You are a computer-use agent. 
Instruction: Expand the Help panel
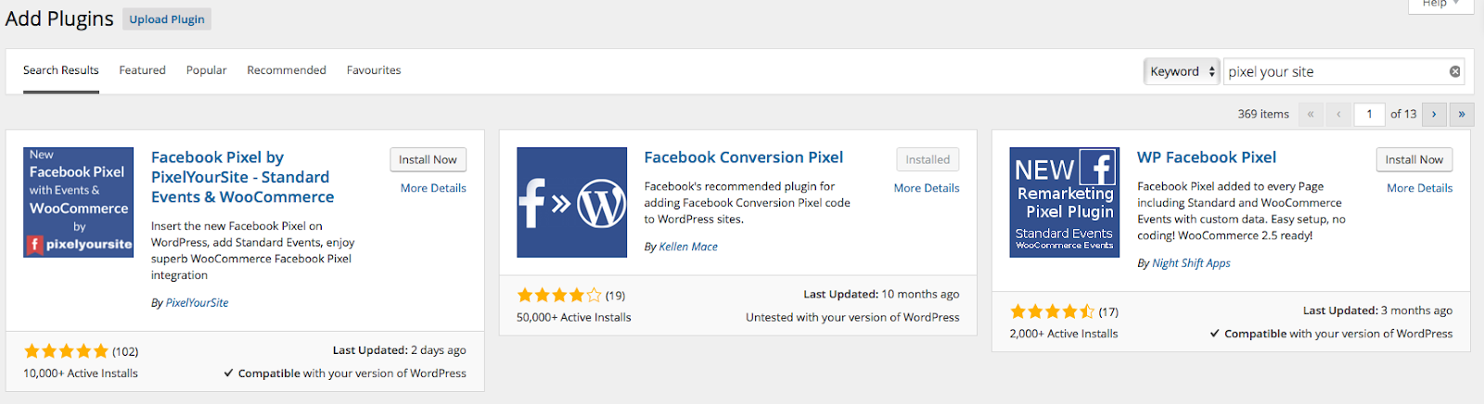pyautogui.click(x=1440, y=5)
